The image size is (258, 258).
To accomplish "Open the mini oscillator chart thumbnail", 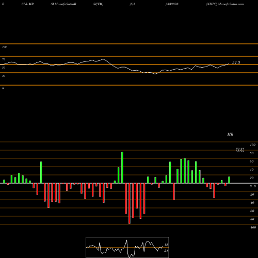I will tap(127, 247).
